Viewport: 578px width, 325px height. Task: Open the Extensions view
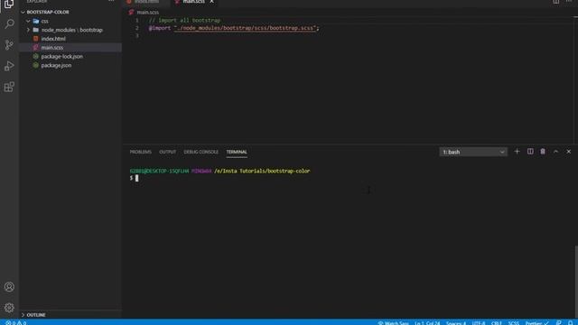coord(9,87)
